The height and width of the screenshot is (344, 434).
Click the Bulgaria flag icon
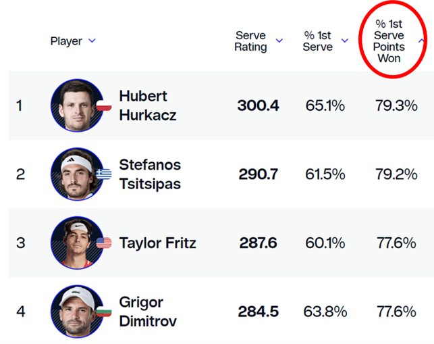pyautogui.click(x=104, y=311)
